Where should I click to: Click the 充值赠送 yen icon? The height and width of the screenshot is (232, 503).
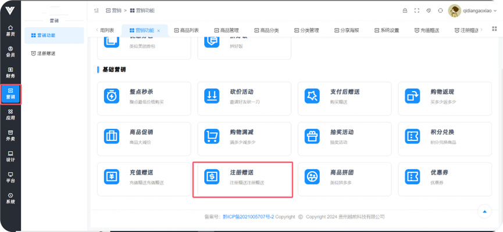(112, 177)
